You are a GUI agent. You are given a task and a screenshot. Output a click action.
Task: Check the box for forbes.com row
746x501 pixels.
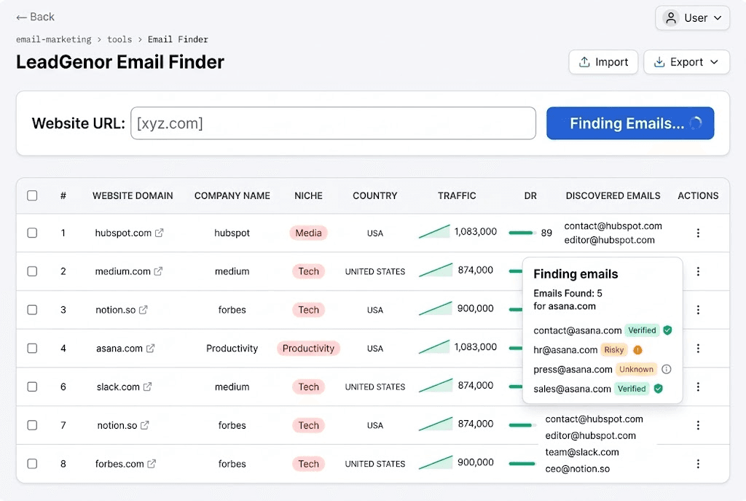coord(32,464)
